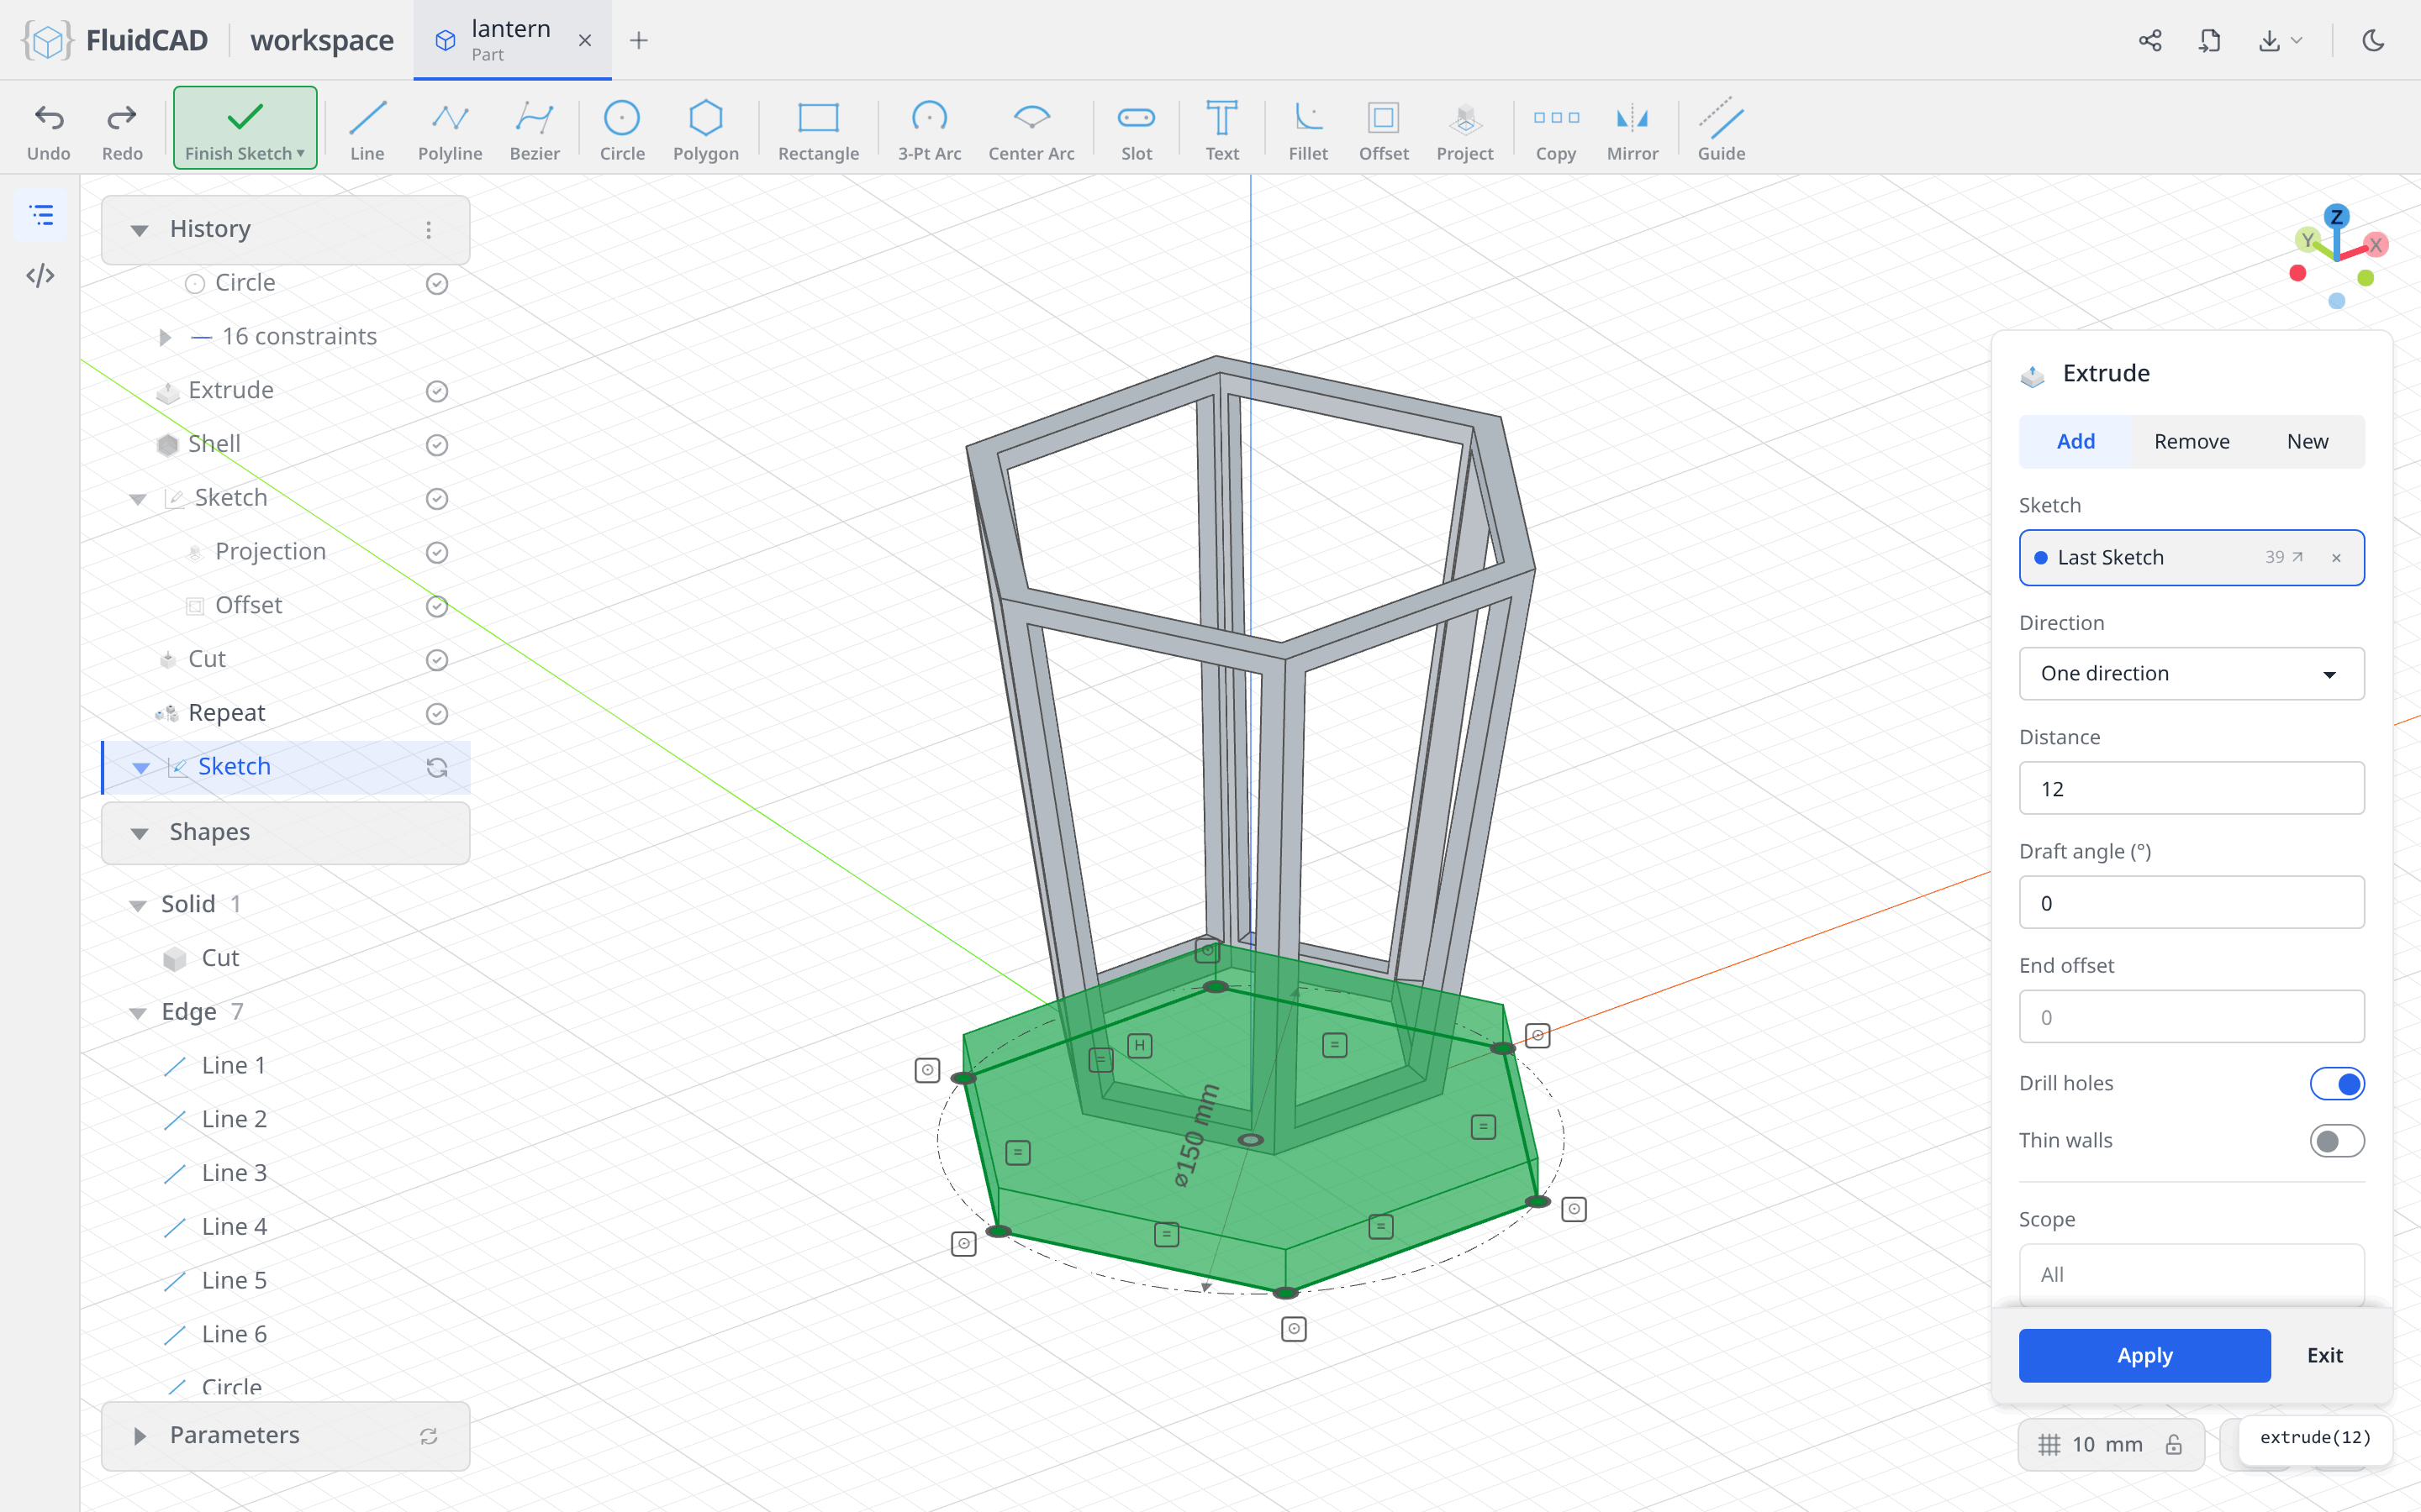Toggle dark mode moon icon
Screen dimensions: 2421x1512
2373,40
